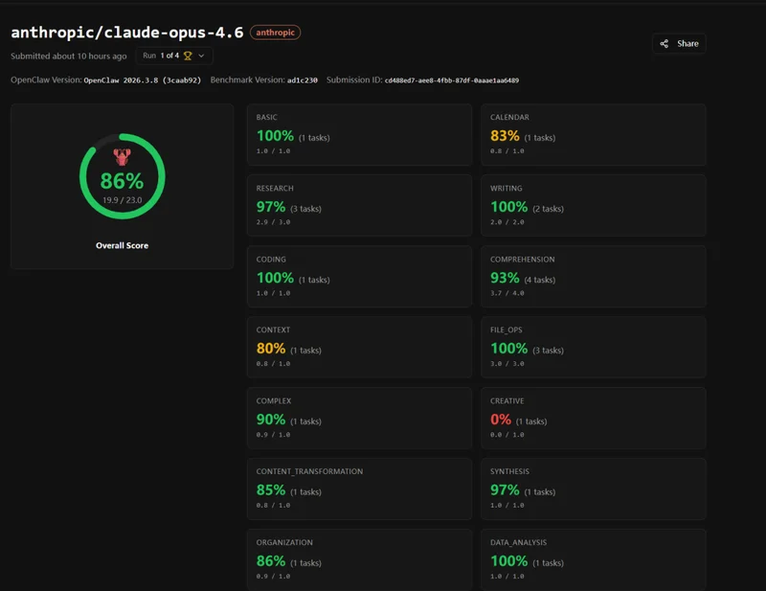Open the FILE_OPS category card
Image resolution: width=766 pixels, height=591 pixels.
coord(593,347)
